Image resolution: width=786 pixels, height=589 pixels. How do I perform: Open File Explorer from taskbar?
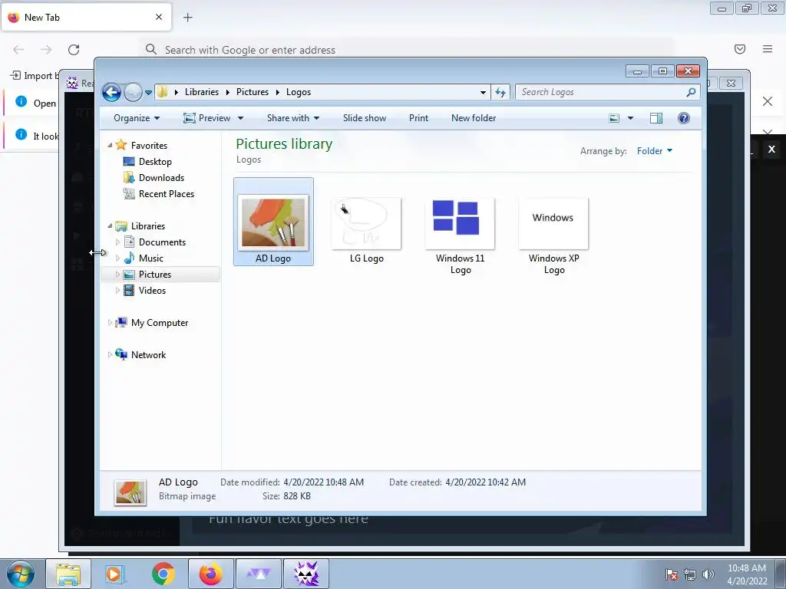pos(68,574)
